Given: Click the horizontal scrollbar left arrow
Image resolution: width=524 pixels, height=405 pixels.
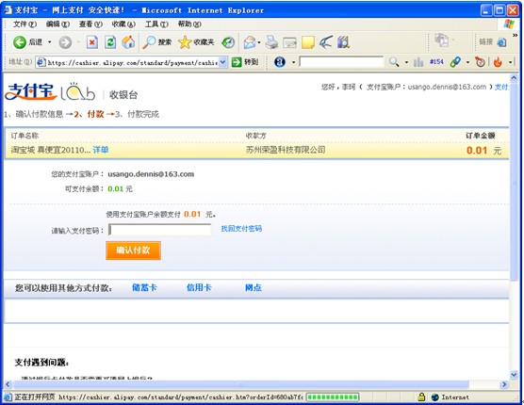Looking at the screenshot, I should (8, 384).
